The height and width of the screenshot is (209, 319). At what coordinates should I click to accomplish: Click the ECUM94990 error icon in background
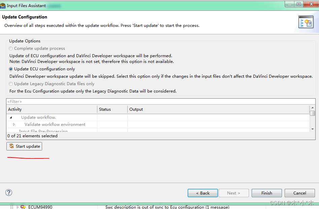tap(23, 207)
